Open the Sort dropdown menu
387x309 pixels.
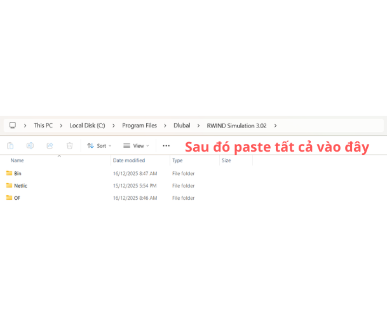(x=98, y=145)
